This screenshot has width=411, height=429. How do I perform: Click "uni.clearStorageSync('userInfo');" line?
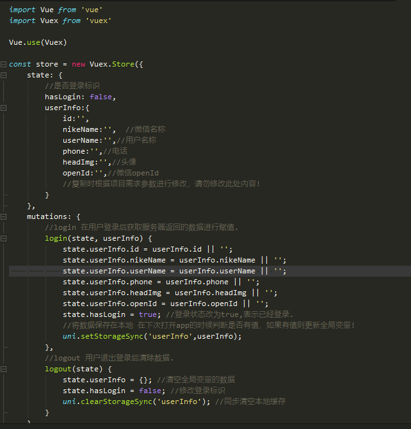coord(136,401)
